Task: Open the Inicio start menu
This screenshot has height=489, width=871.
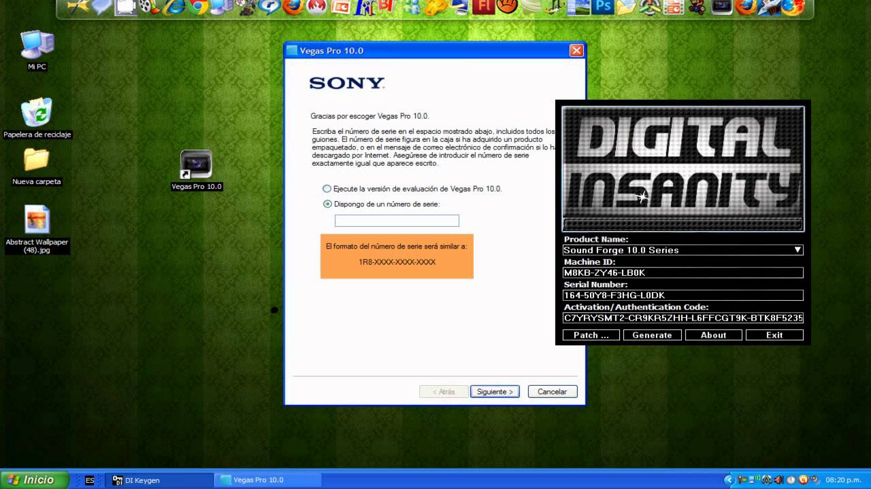Action: point(34,479)
